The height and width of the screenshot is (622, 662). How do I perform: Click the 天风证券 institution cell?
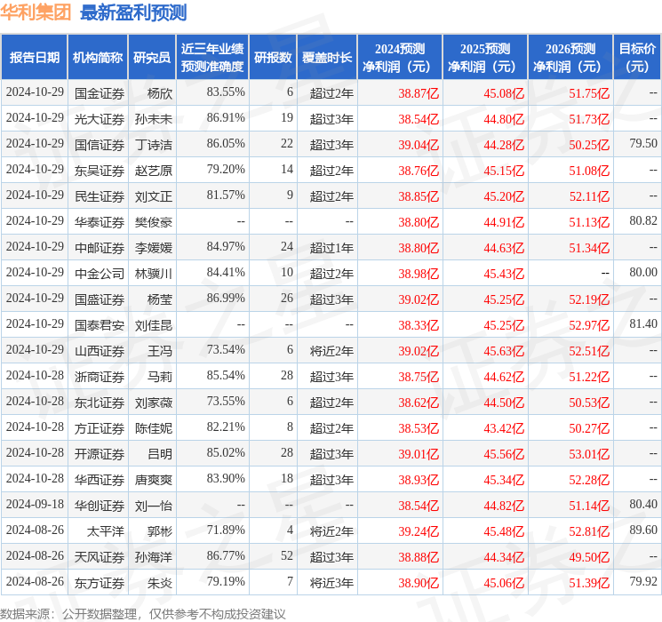pos(100,557)
